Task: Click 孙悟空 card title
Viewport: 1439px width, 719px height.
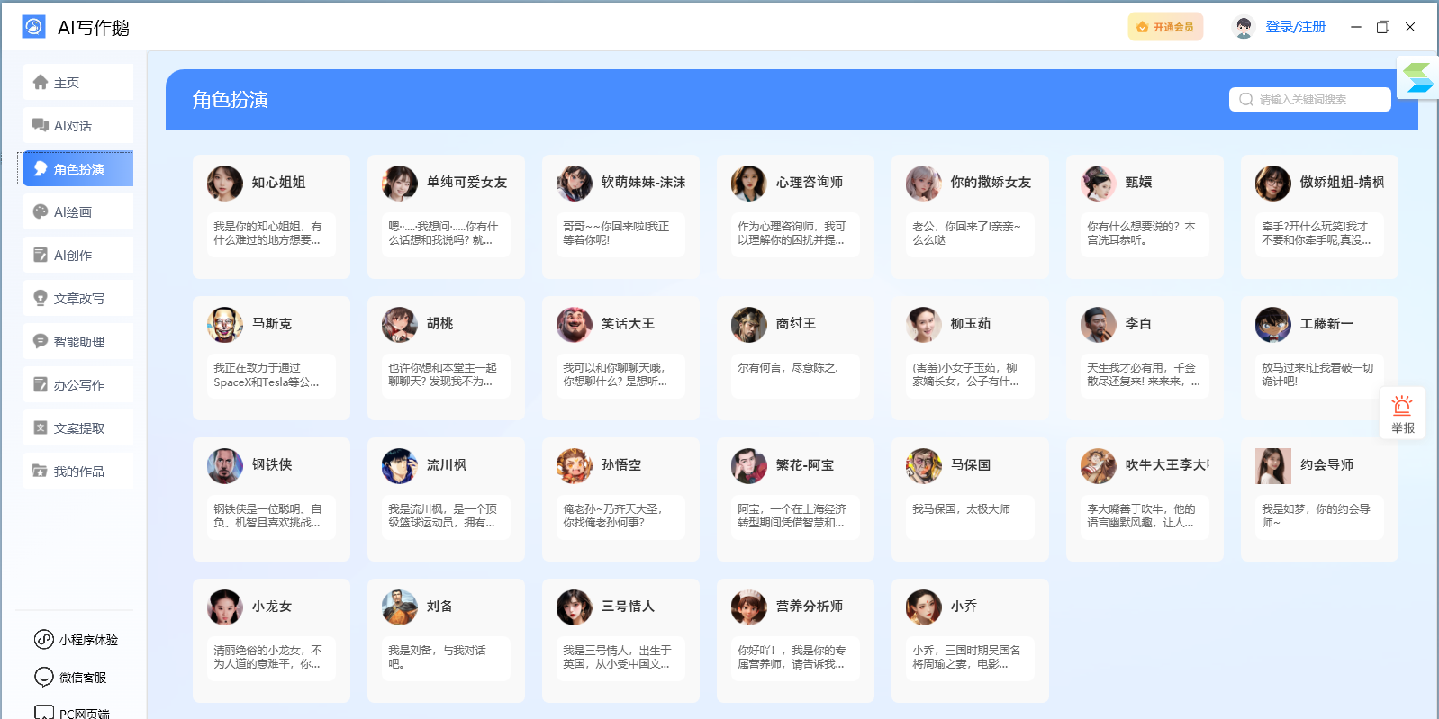Action: click(621, 465)
